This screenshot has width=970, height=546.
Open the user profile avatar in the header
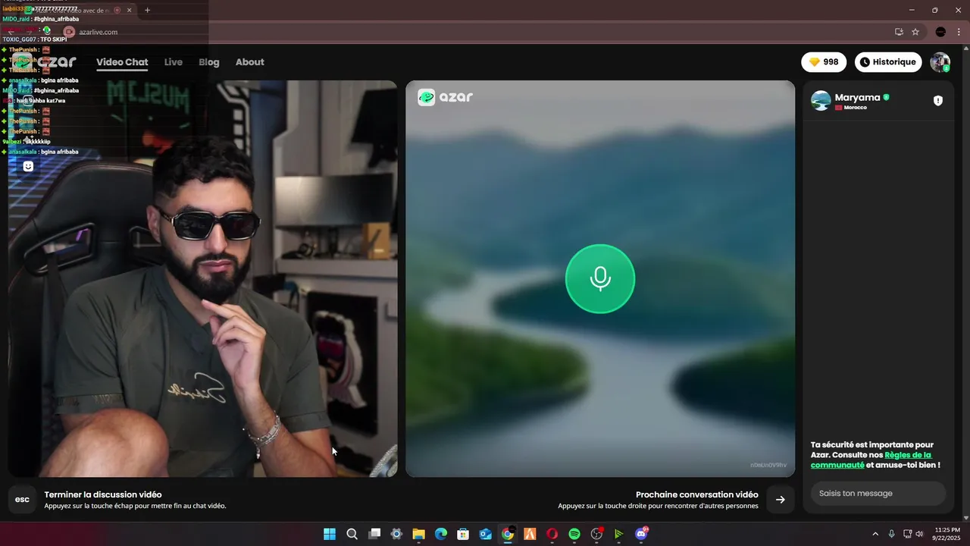tap(940, 62)
